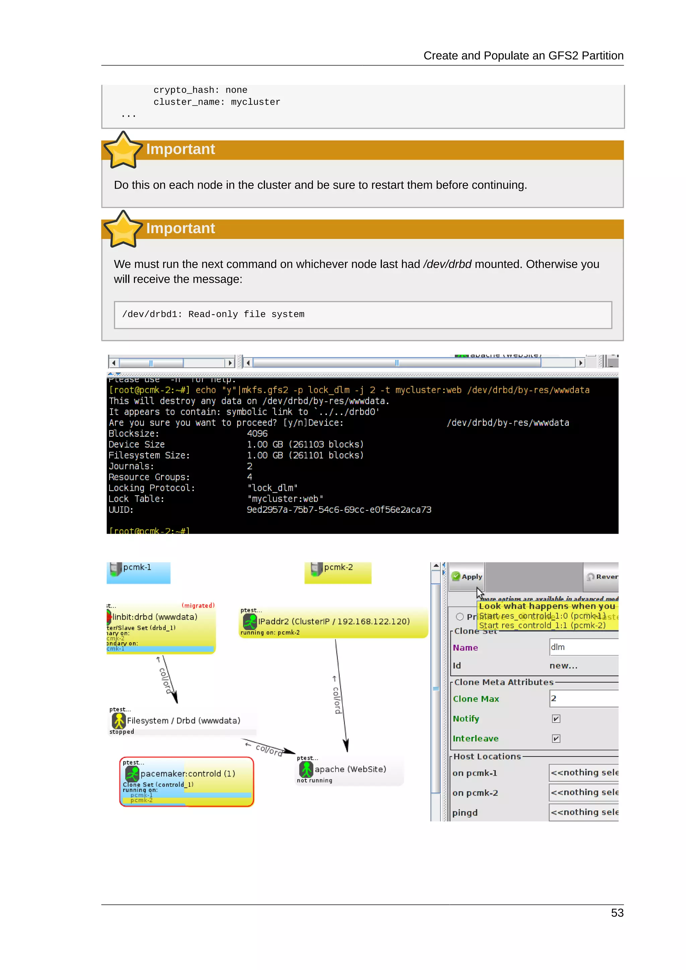The width and height of the screenshot is (686, 970).
Task: Click the 'apache (WebSite)' label
Action: 350,769
